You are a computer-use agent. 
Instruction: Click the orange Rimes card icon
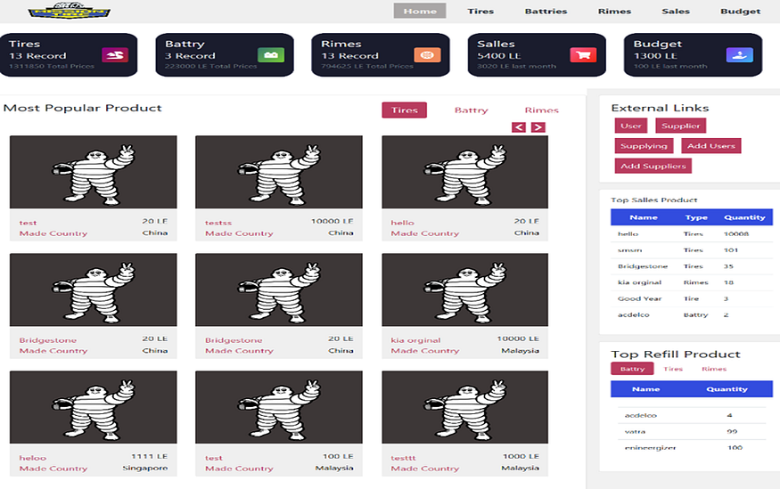(427, 54)
